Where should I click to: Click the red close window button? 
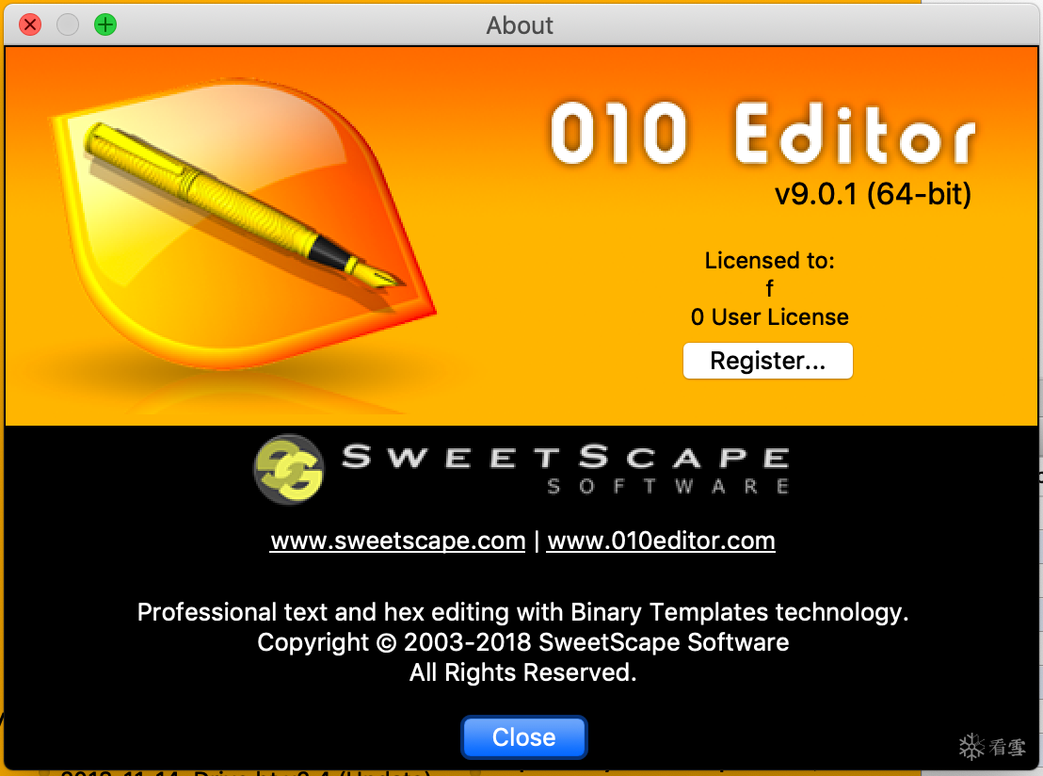(x=30, y=25)
